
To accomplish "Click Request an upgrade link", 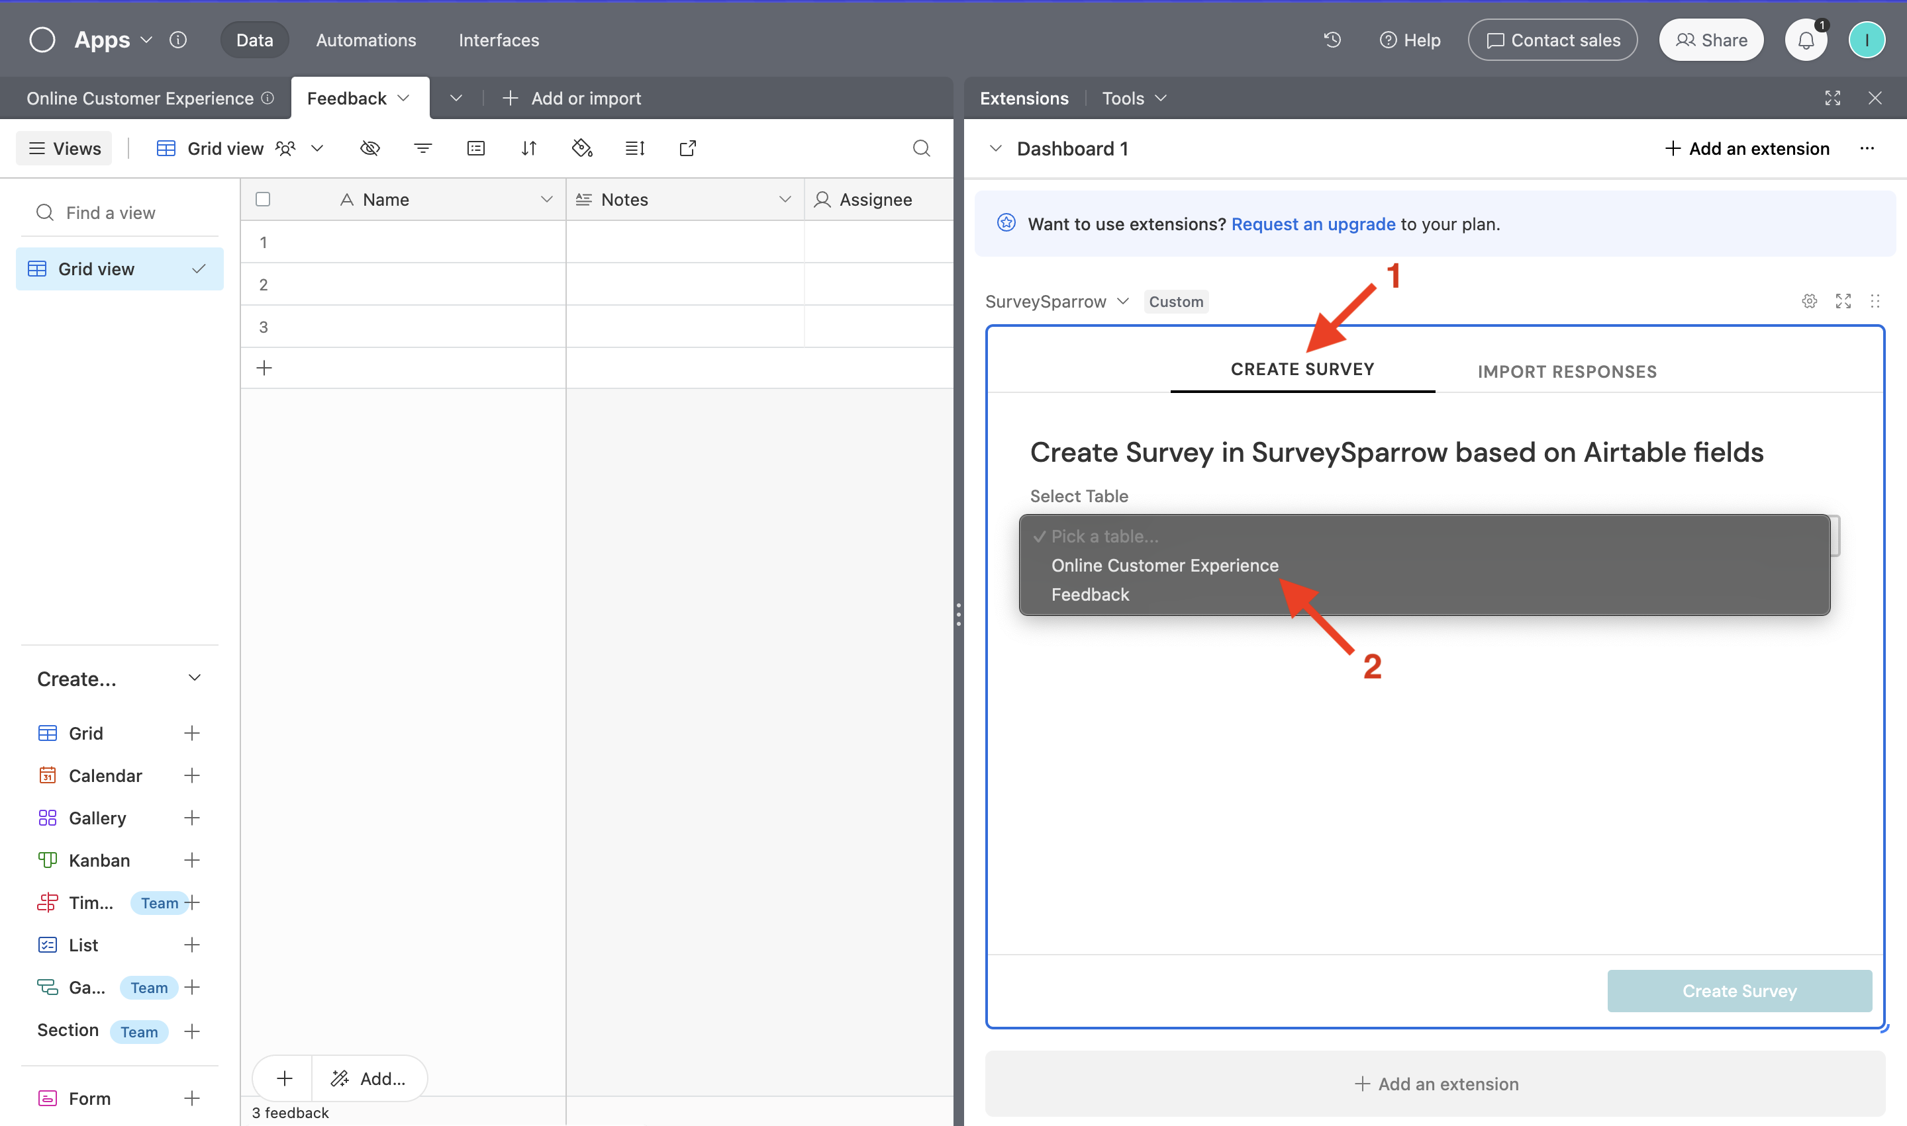I will pyautogui.click(x=1313, y=224).
